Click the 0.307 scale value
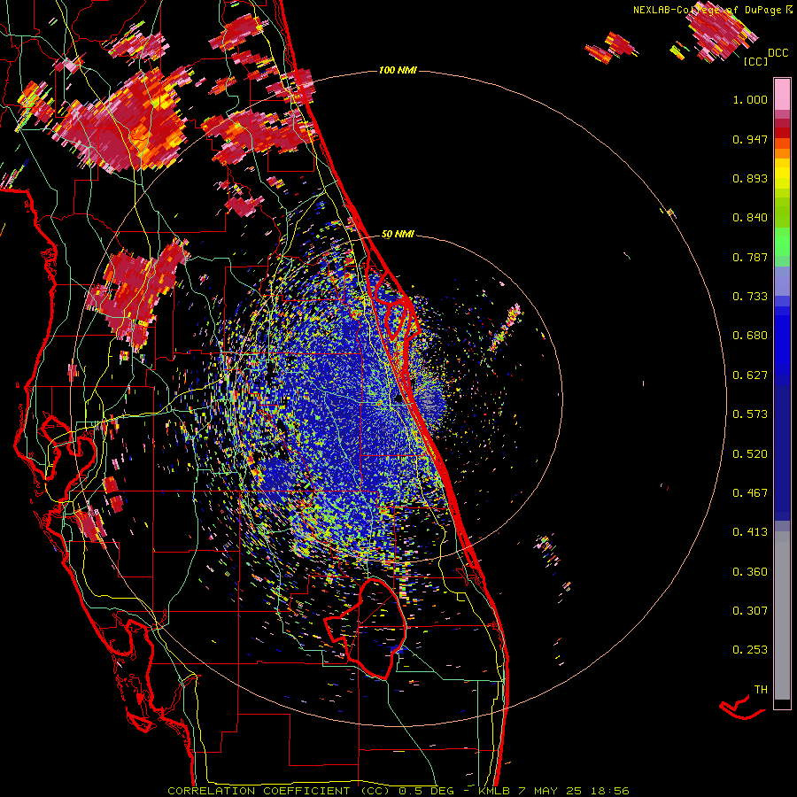 [x=750, y=611]
